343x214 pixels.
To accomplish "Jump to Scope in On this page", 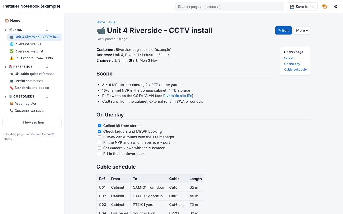I will tap(289, 58).
